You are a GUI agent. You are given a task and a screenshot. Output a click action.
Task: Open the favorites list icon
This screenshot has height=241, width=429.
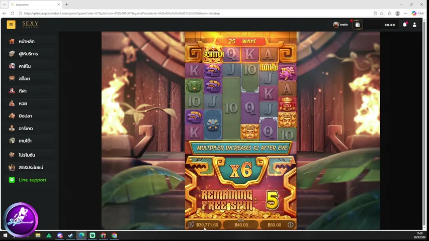pyautogui.click(x=390, y=13)
